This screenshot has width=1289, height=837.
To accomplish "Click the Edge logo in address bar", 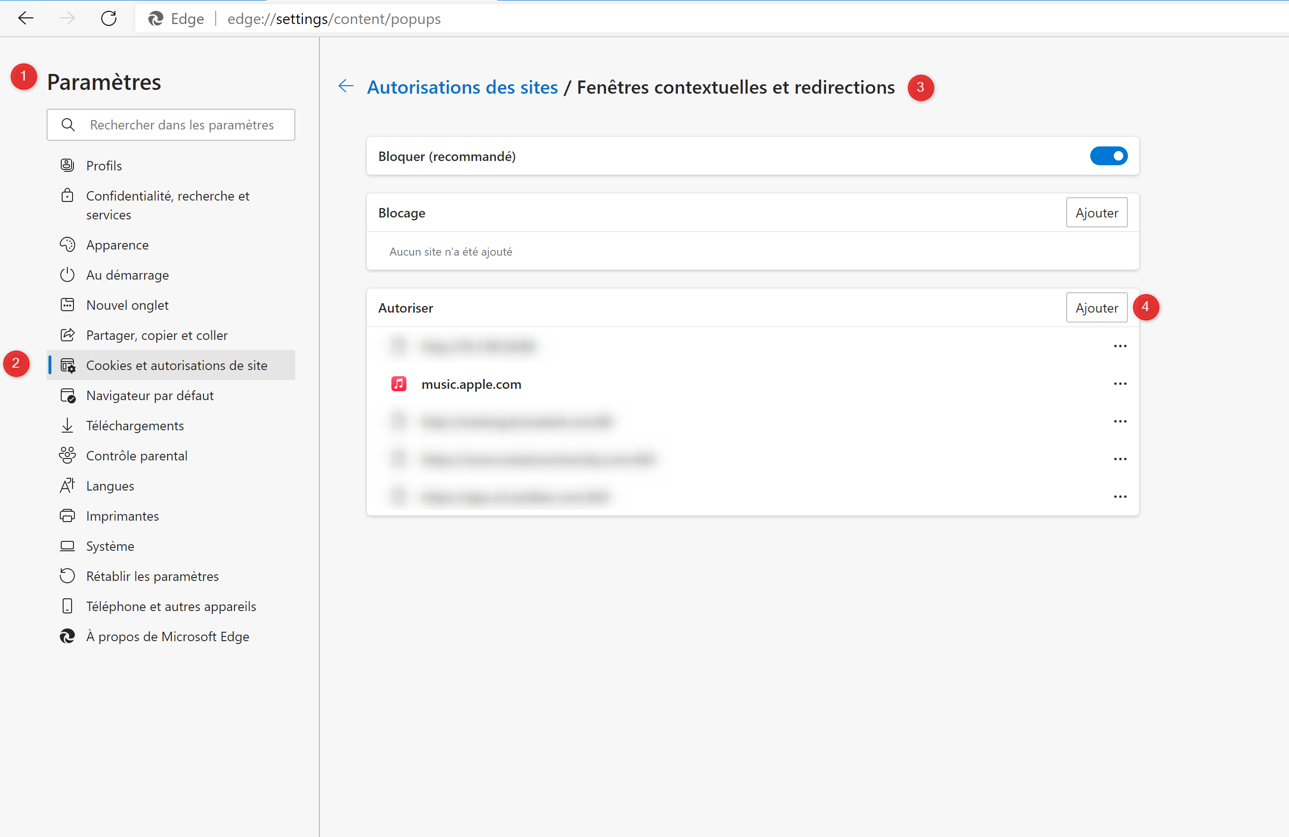I will (156, 19).
